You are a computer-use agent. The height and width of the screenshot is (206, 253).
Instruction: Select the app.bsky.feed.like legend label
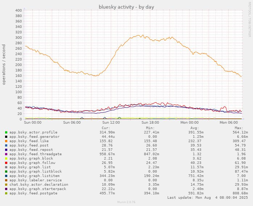point(29,141)
